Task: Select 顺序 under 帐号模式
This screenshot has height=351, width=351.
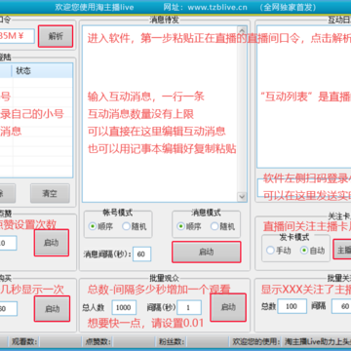Action: (100, 226)
